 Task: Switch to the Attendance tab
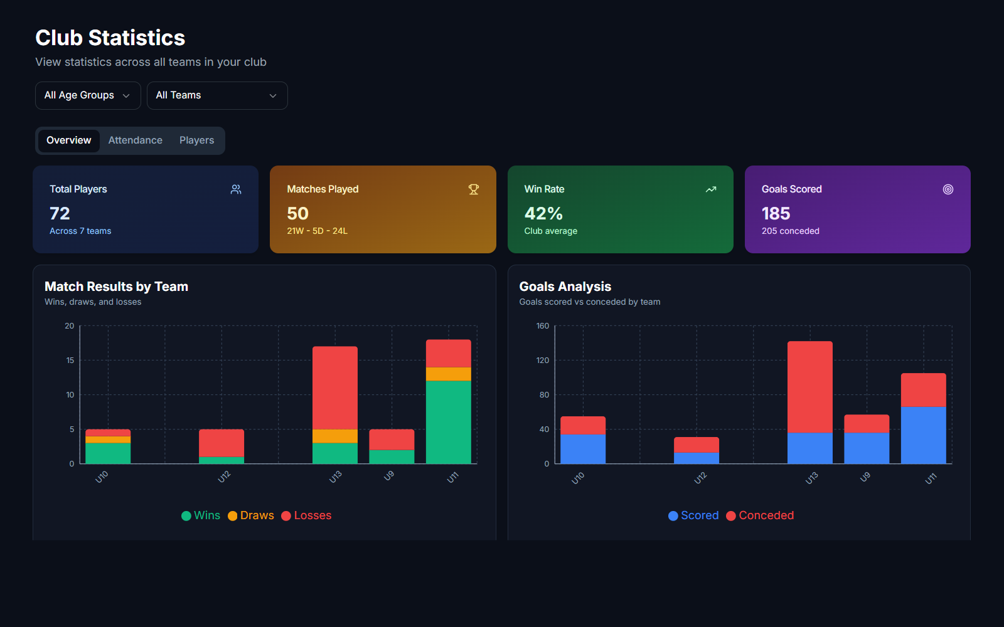136,140
